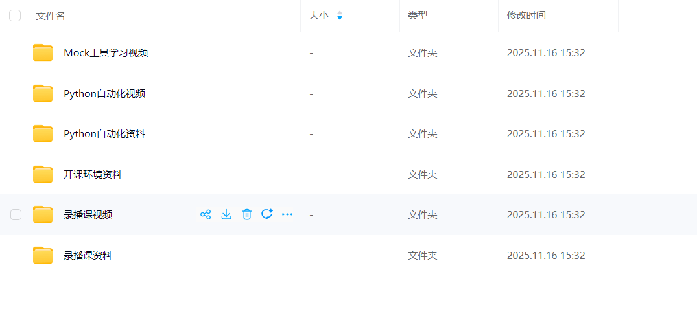Open the Mock工具学习视频 folder name

(x=106, y=53)
